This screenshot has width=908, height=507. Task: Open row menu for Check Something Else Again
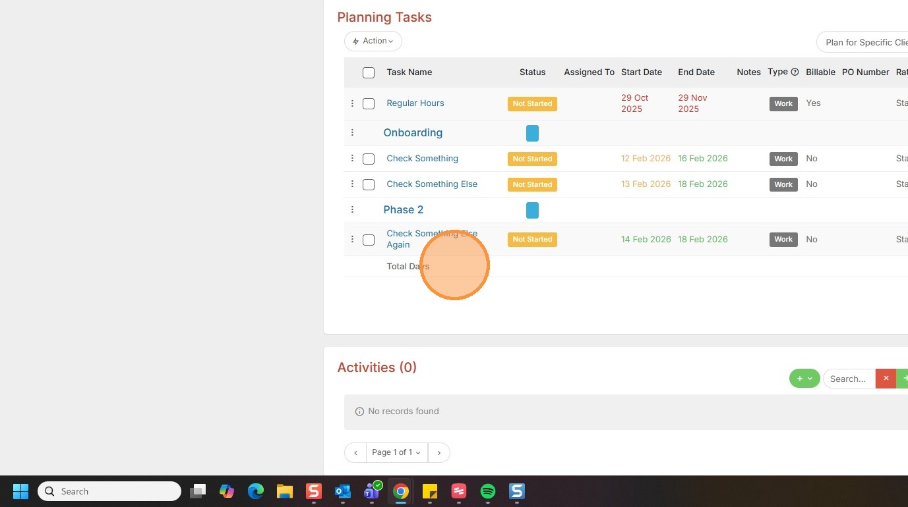coord(352,239)
